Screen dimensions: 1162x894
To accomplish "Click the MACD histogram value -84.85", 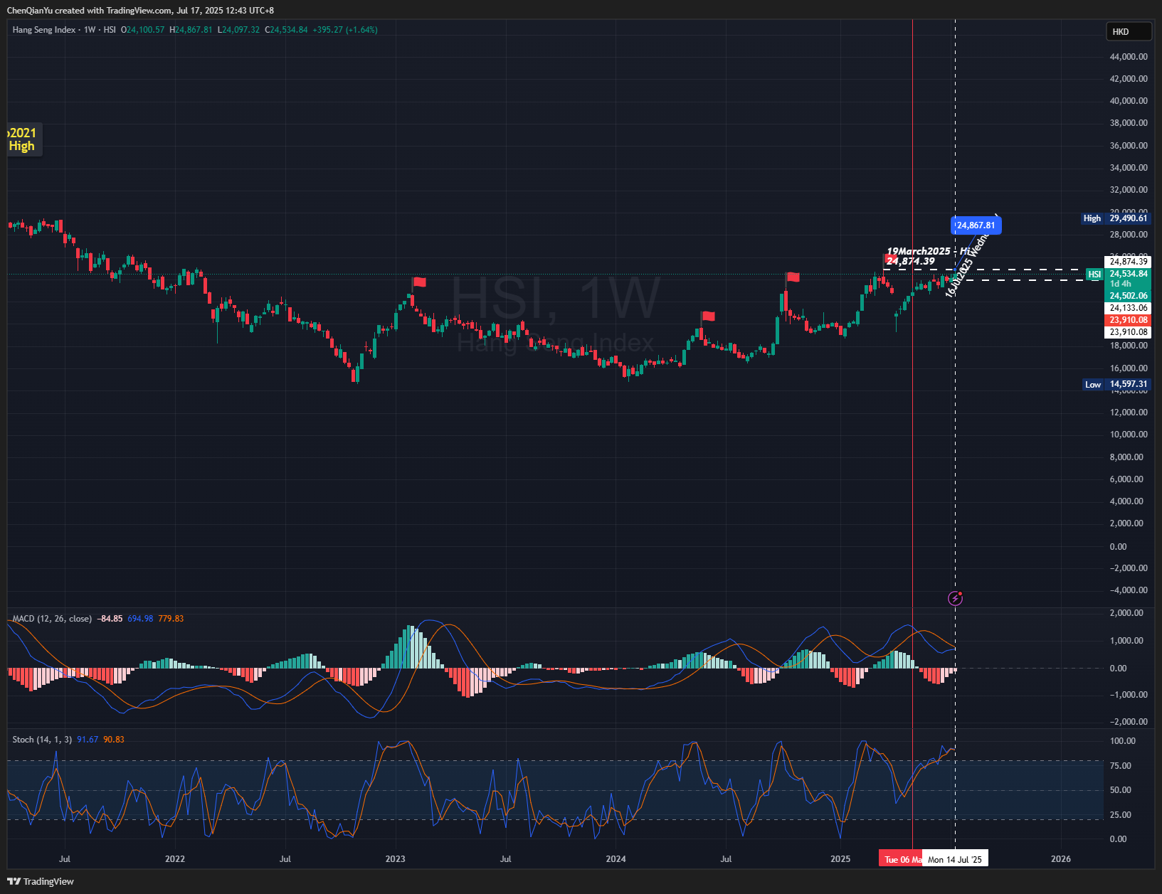I will 110,619.
